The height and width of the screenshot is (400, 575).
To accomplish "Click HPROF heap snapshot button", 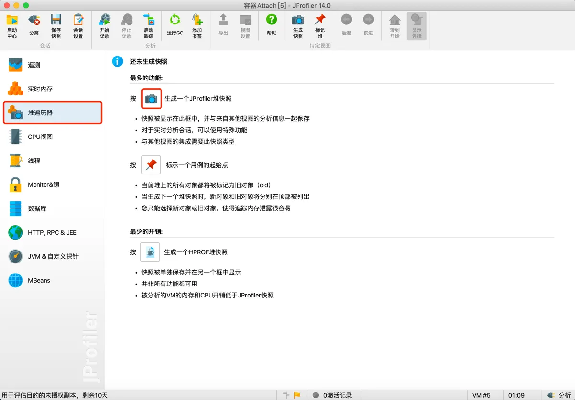I will click(150, 252).
